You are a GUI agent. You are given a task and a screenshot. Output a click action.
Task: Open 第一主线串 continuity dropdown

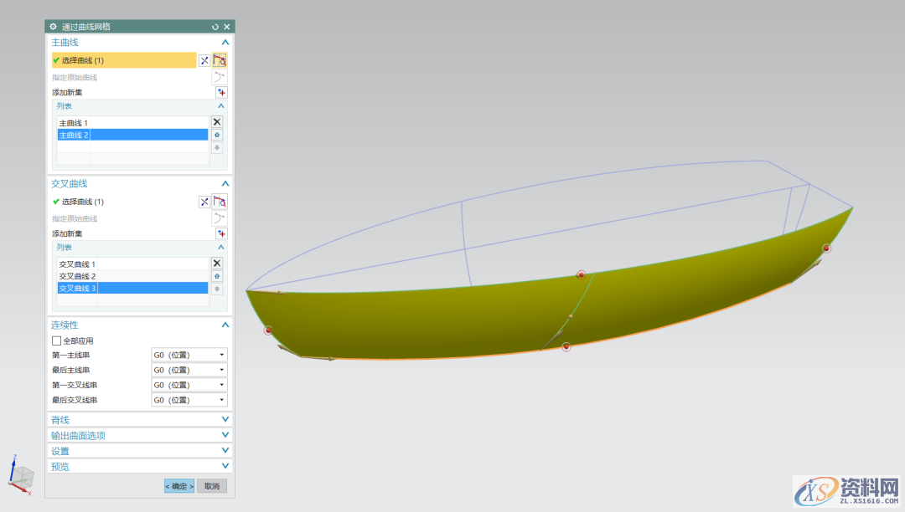[189, 355]
